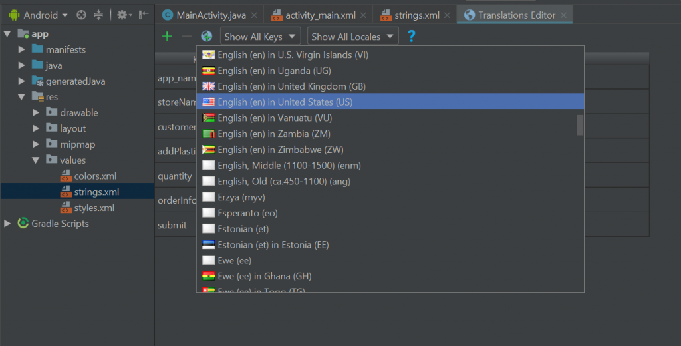Collapse the app module tree arrow

[7, 33]
